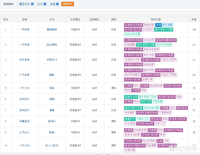Click the 中型SUV cell in 探岳 row
Screen dimensions: 200x155
(75, 88)
